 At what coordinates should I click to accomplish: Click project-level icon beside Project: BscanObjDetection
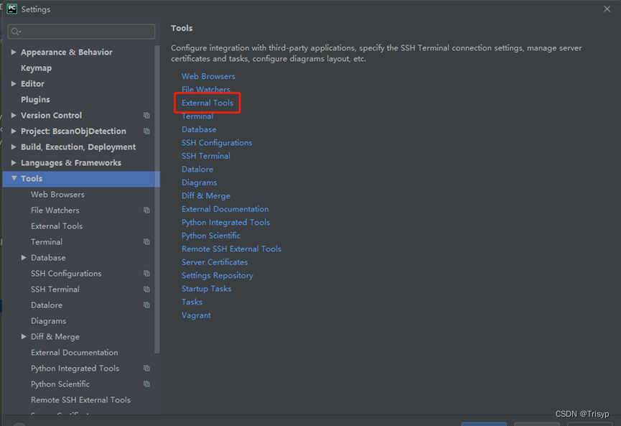click(x=146, y=131)
